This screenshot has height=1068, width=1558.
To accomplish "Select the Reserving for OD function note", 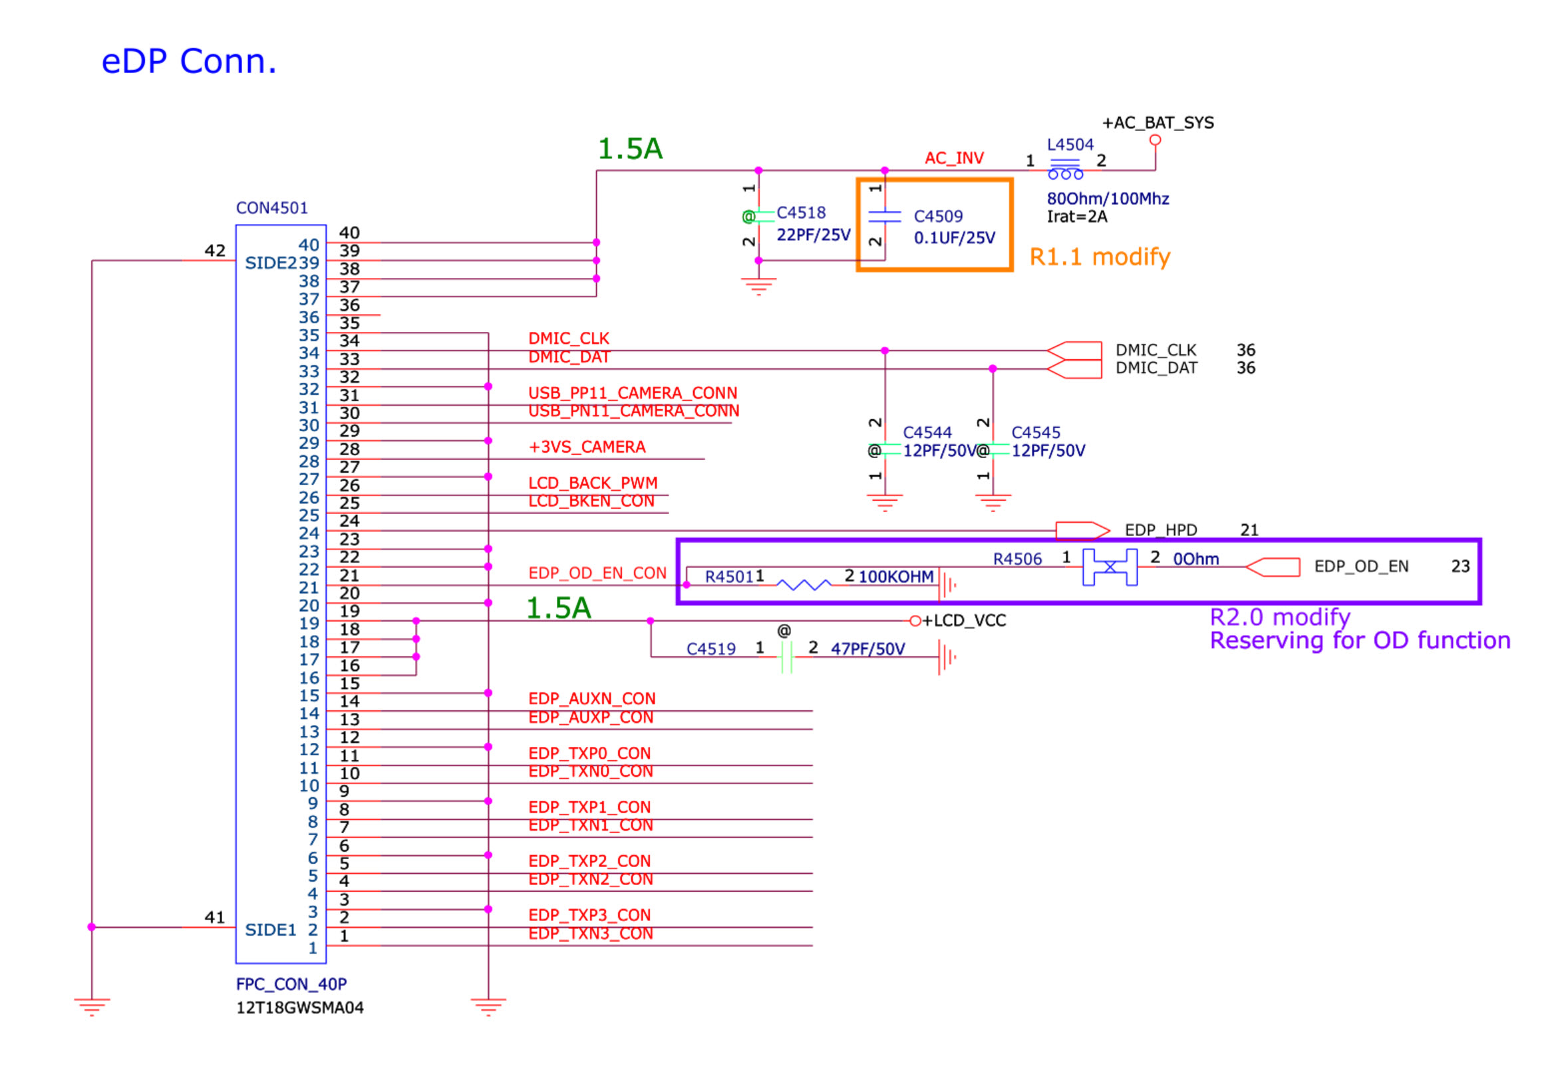I will [1360, 640].
